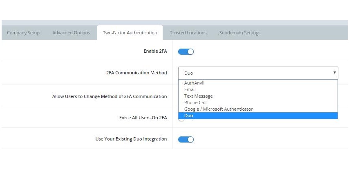
Task: Toggle Use Your Existing Duo Integration switch
Action: click(x=186, y=139)
